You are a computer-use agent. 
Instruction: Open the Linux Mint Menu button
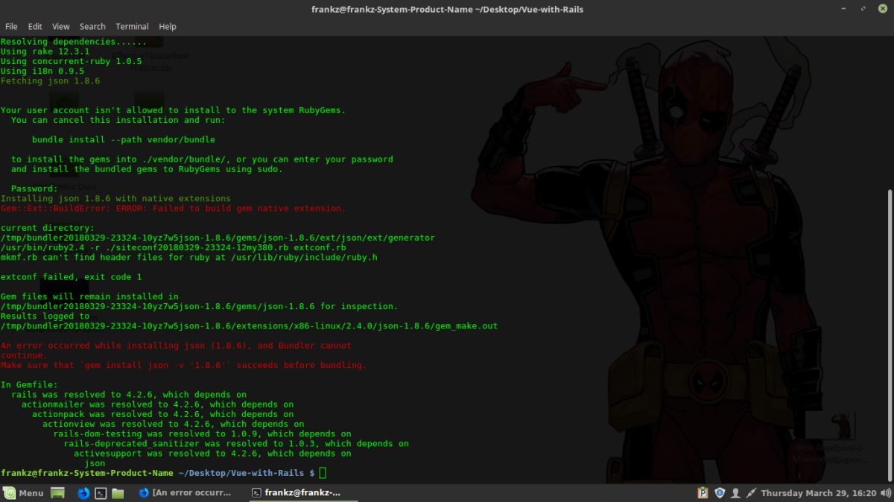[23, 493]
